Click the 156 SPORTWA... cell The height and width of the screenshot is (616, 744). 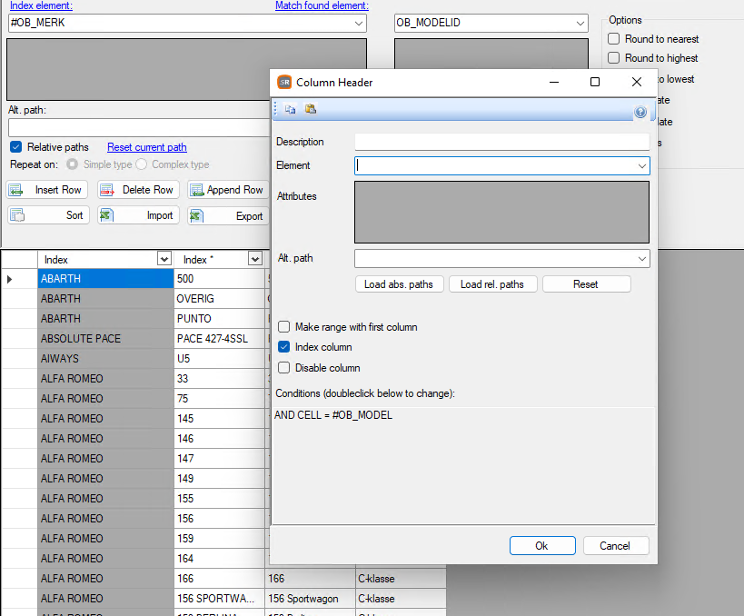[x=219, y=599]
